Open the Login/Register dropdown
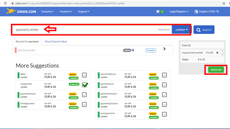 (179, 11)
